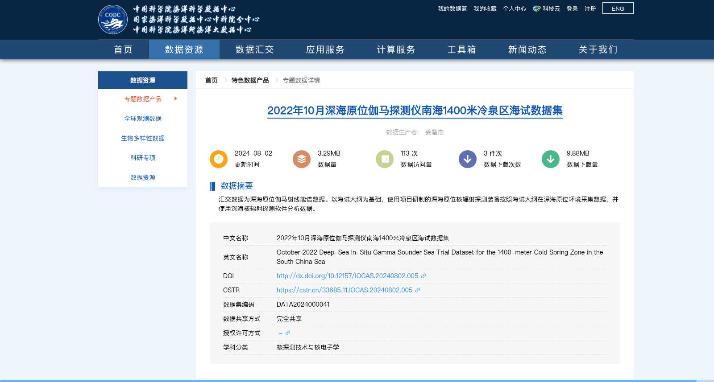Click the blue download count arrow icon

click(x=468, y=159)
